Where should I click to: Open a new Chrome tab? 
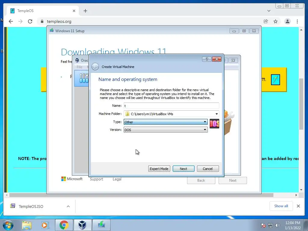pos(85,11)
